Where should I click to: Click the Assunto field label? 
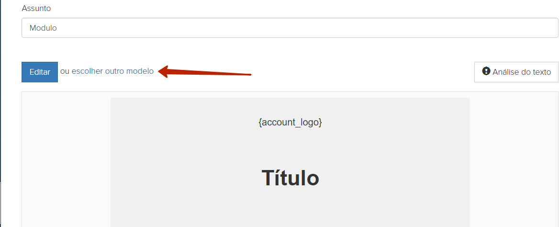point(36,9)
